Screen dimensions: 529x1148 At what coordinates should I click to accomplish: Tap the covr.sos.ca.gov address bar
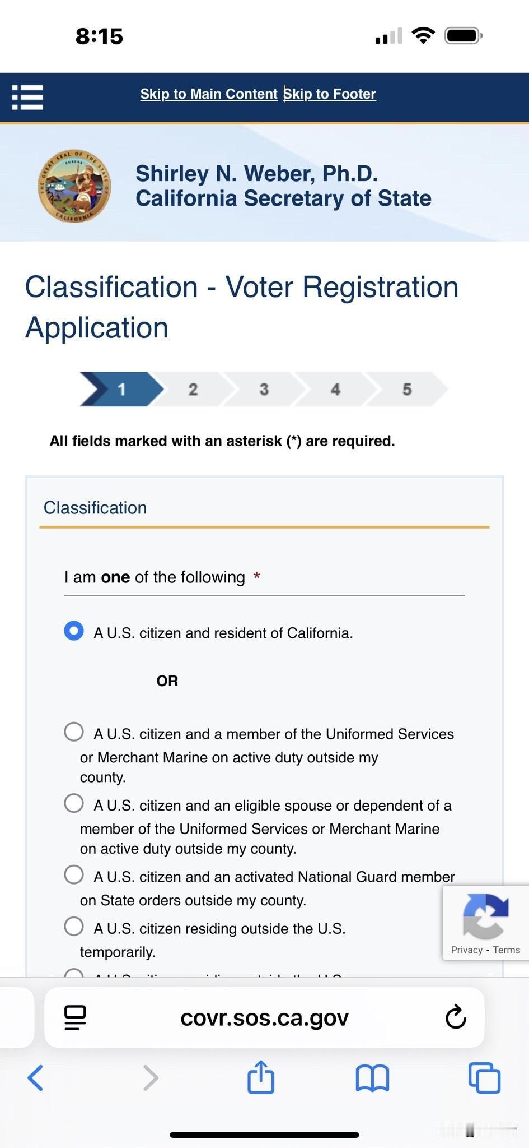click(x=264, y=1017)
